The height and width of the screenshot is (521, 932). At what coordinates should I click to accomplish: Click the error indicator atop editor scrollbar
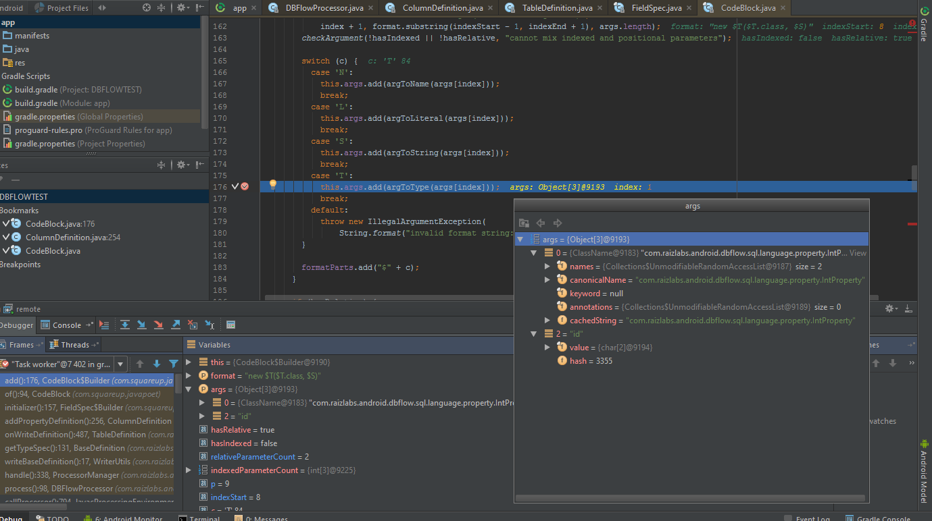[x=912, y=24]
